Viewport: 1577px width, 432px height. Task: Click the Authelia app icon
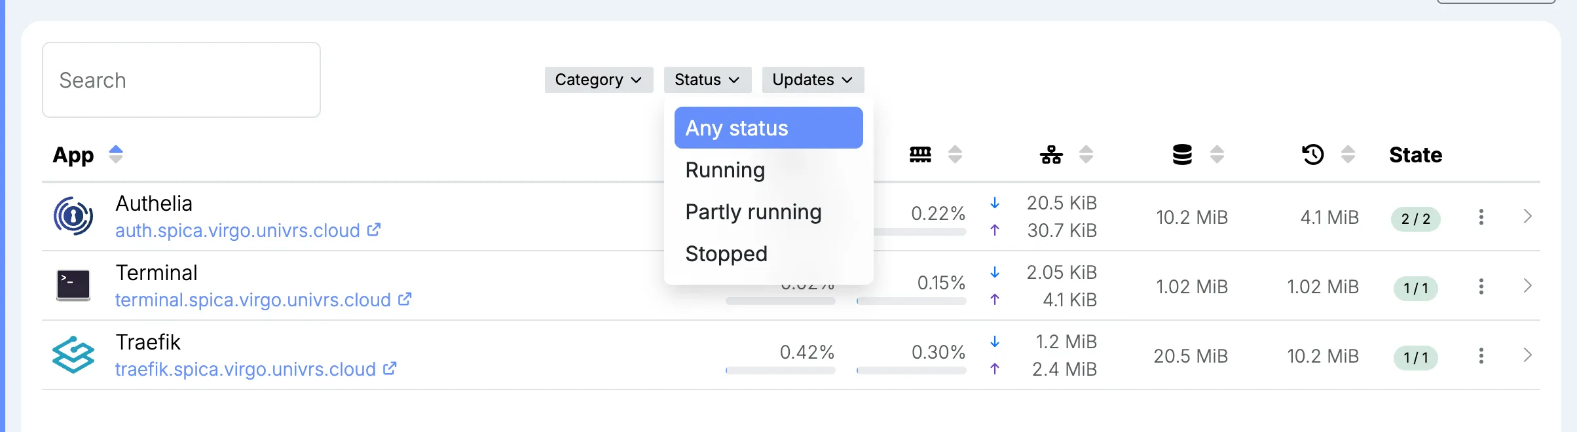point(73,216)
